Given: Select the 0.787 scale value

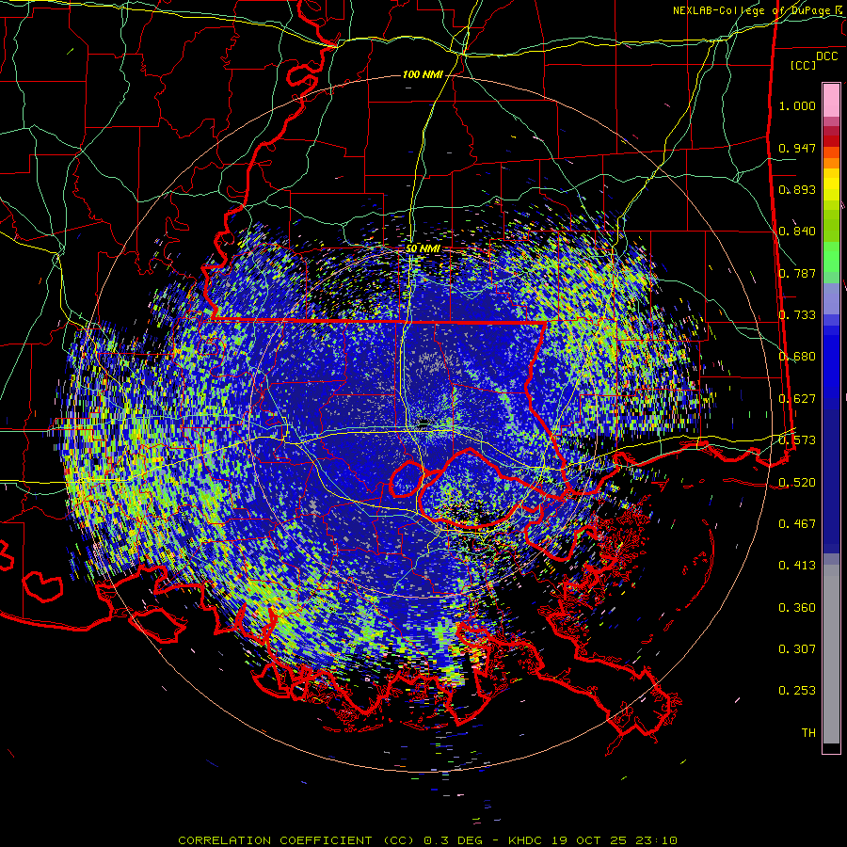Looking at the screenshot, I should click(797, 273).
